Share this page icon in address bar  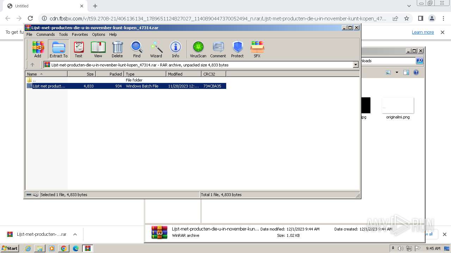pos(395,18)
